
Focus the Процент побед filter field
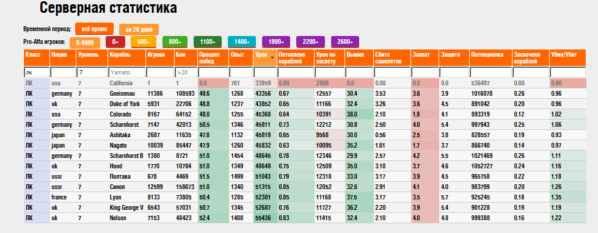(213, 72)
